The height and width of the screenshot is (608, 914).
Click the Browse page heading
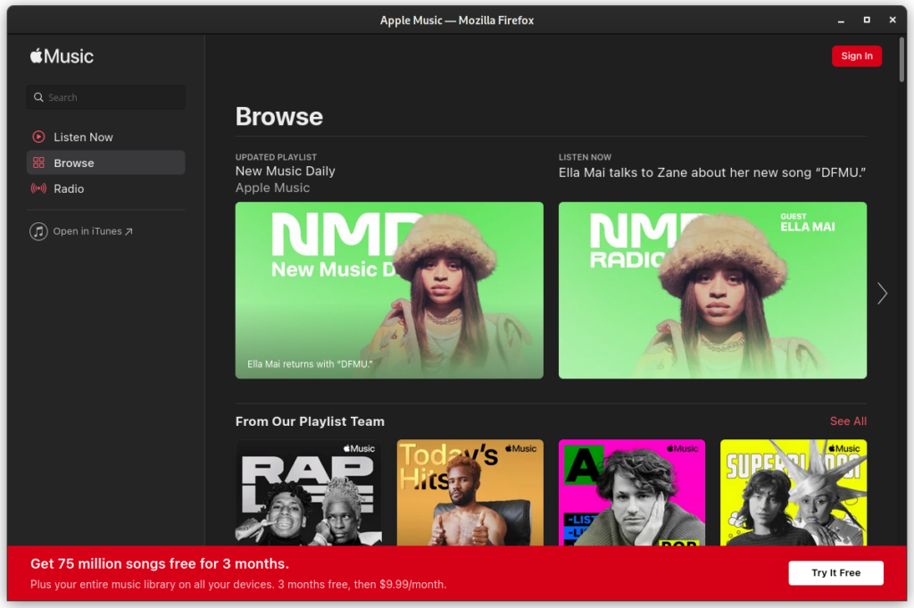point(278,117)
